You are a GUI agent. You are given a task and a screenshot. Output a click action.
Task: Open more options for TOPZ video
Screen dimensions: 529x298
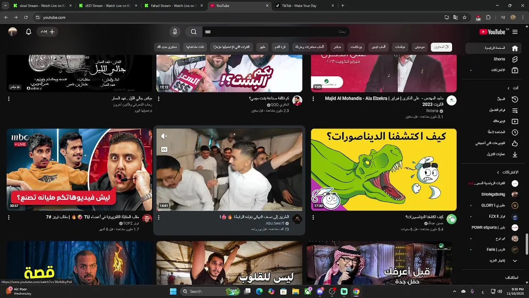pyautogui.click(x=9, y=217)
